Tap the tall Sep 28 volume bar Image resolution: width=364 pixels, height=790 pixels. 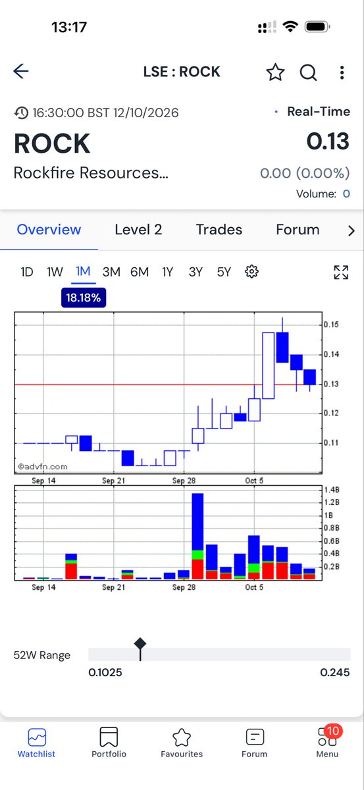(x=197, y=536)
